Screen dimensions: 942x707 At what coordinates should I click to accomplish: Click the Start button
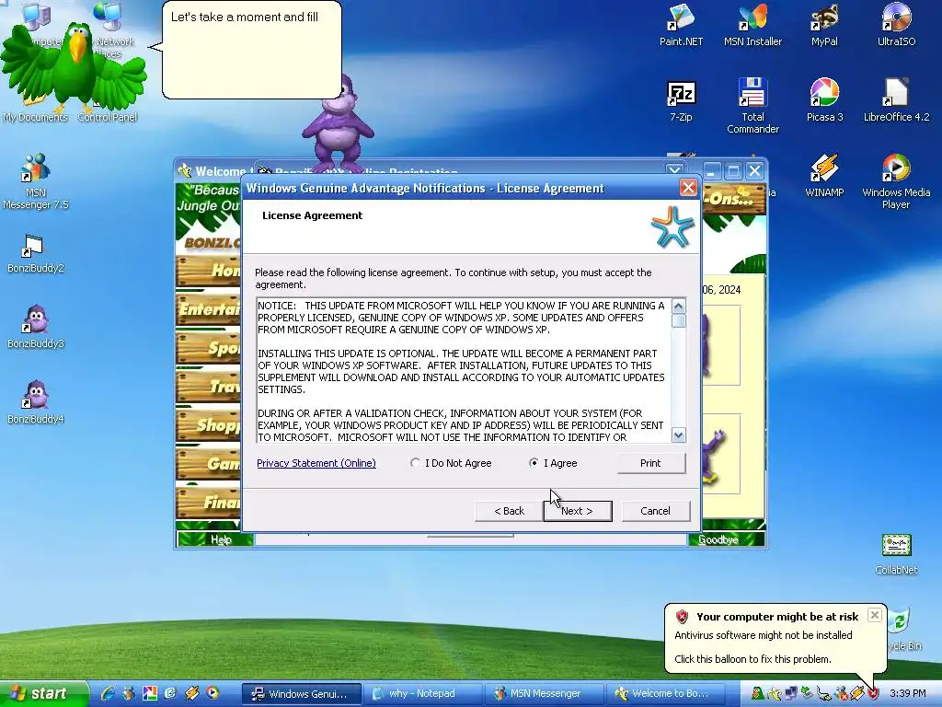[x=44, y=694]
